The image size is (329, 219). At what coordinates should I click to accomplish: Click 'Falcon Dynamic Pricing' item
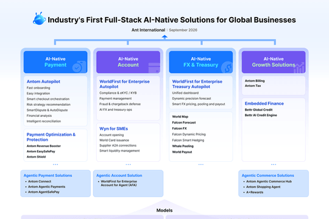point(189,134)
